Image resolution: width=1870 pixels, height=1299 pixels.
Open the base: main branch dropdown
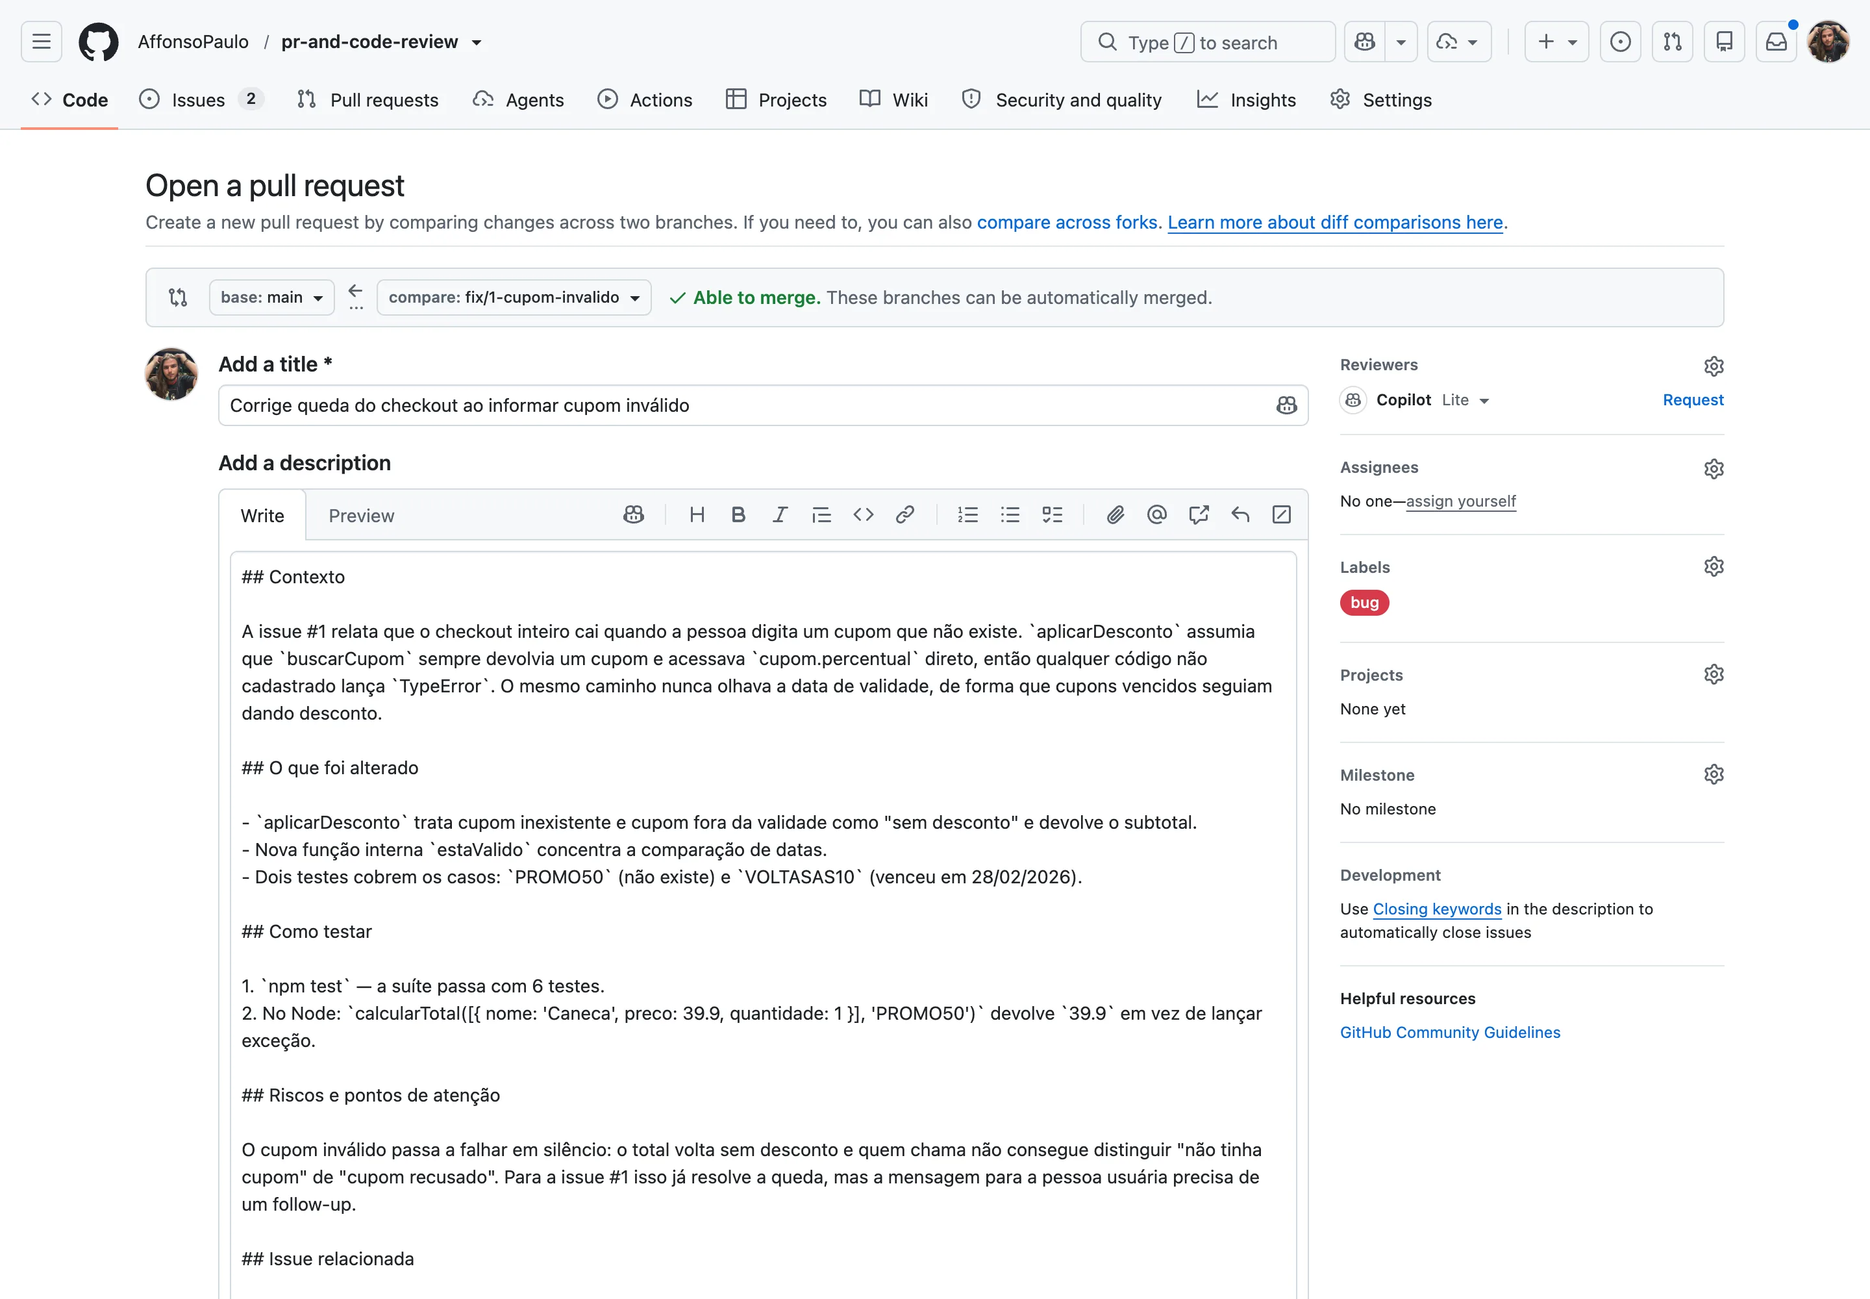pos(272,298)
